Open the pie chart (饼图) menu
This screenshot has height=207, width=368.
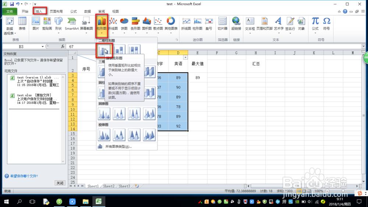pyautogui.click(x=124, y=25)
